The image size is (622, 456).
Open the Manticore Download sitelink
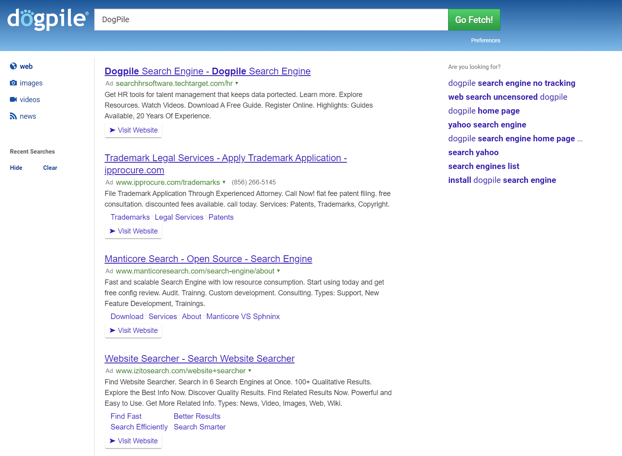[127, 317]
